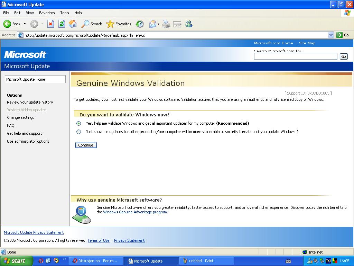The height and width of the screenshot is (266, 354).
Task: Click the Microsoft logo in header
Action: [25, 54]
